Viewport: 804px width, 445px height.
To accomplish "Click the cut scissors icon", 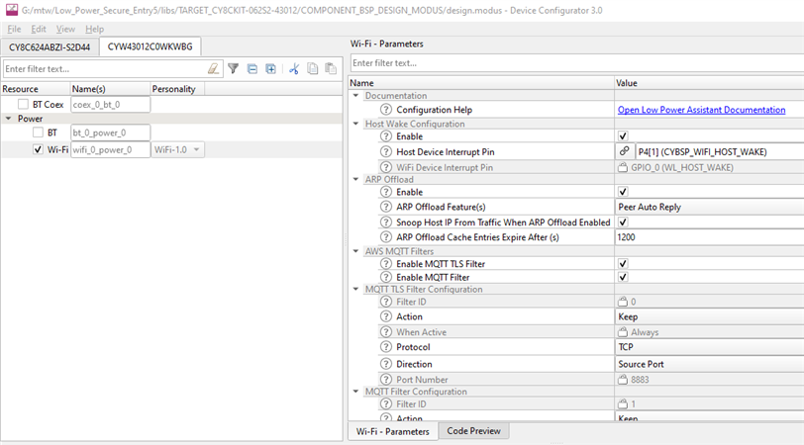I will pos(294,68).
